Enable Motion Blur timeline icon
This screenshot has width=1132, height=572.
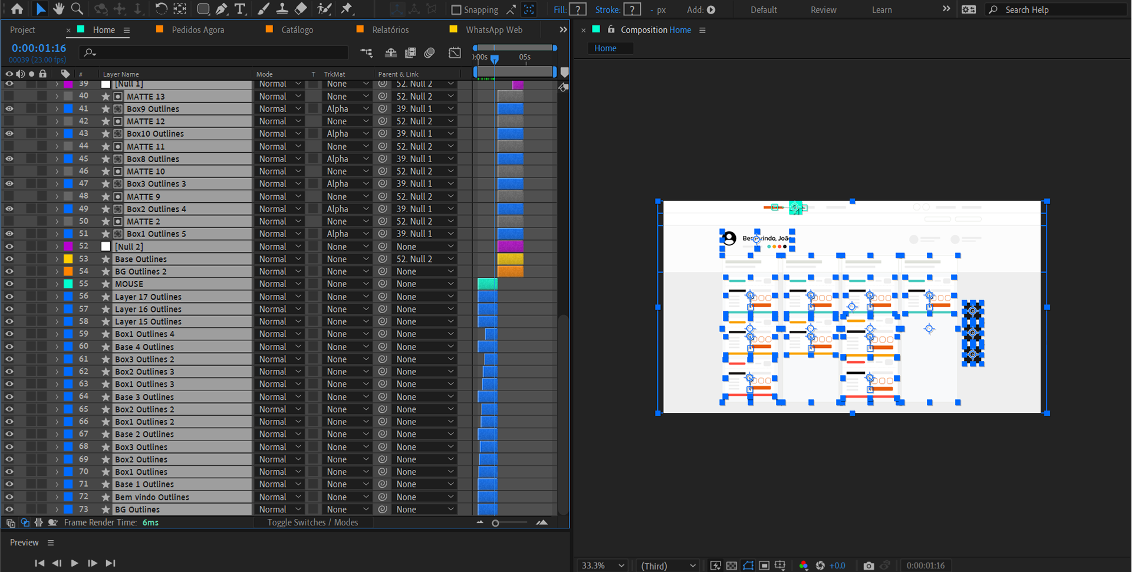pos(429,53)
